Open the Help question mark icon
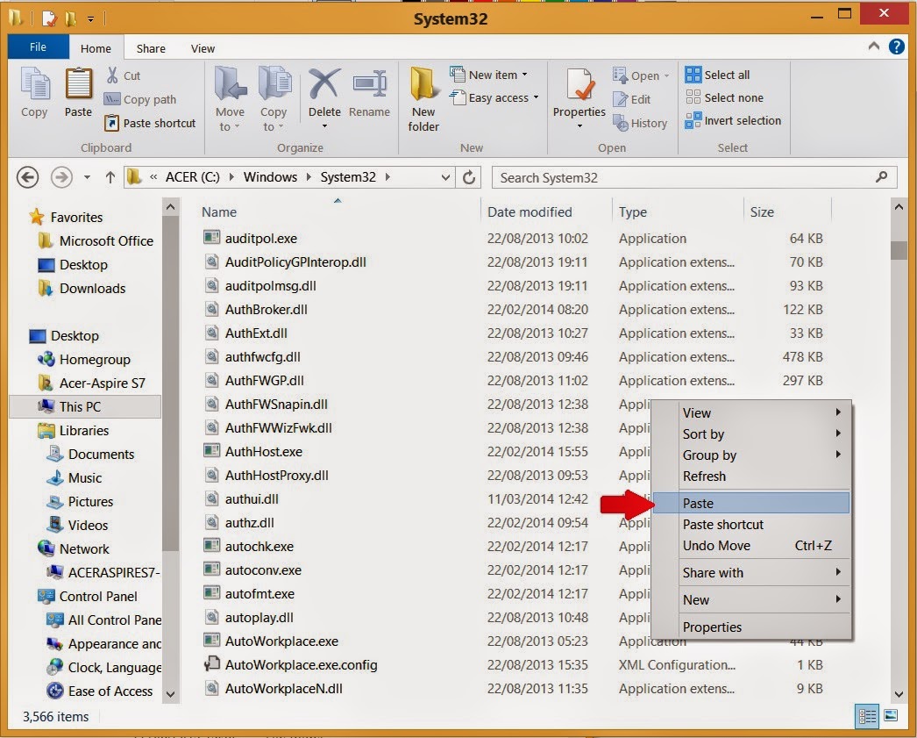The height and width of the screenshot is (738, 917). [x=897, y=47]
